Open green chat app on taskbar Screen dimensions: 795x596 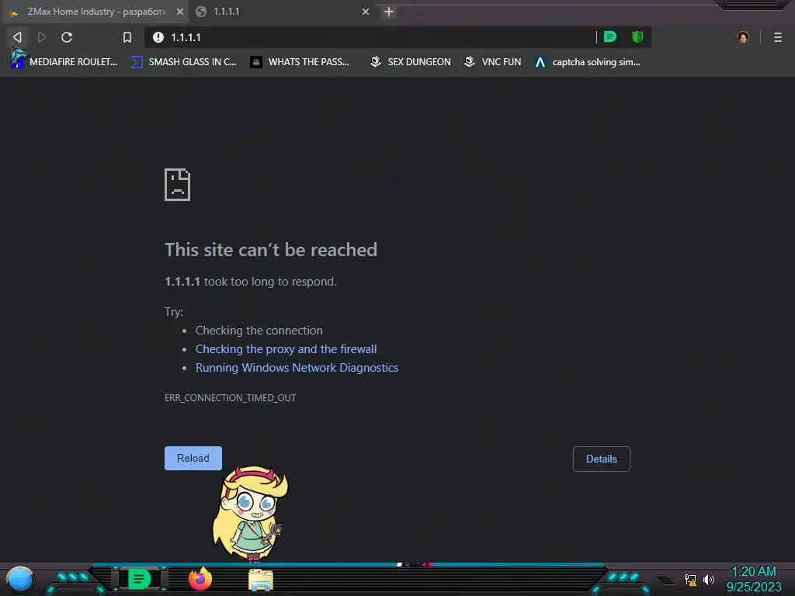pos(139,579)
